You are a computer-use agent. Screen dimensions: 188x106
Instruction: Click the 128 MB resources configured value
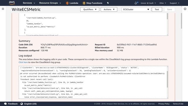point(44,50)
